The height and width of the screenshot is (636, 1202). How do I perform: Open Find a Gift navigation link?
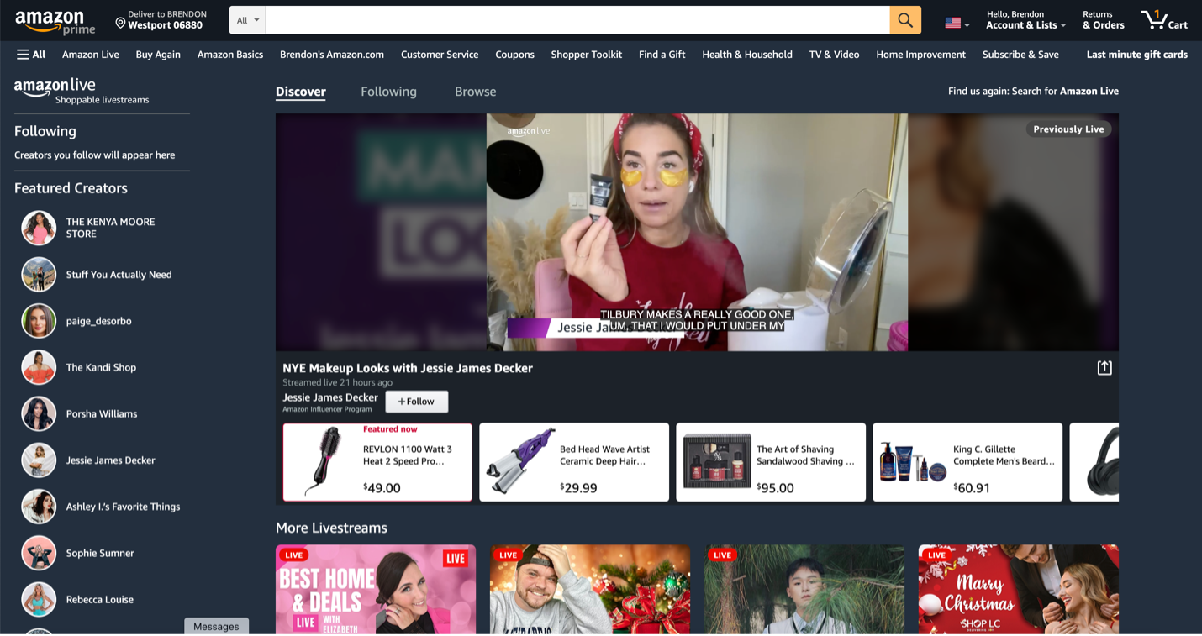click(662, 55)
